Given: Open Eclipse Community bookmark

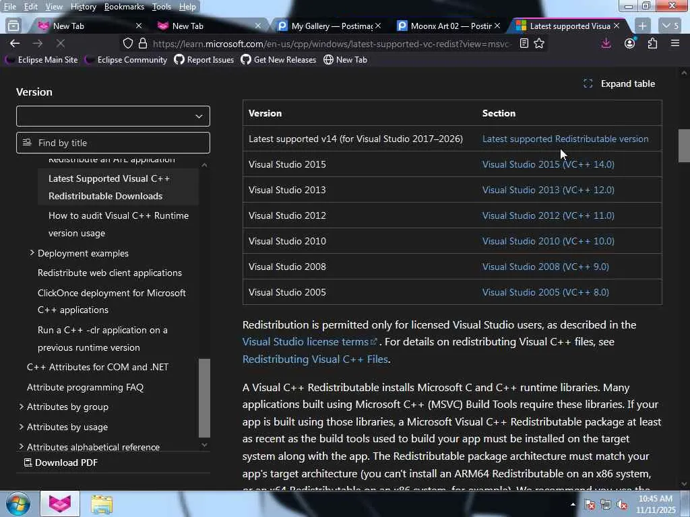Looking at the screenshot, I should pyautogui.click(x=126, y=60).
